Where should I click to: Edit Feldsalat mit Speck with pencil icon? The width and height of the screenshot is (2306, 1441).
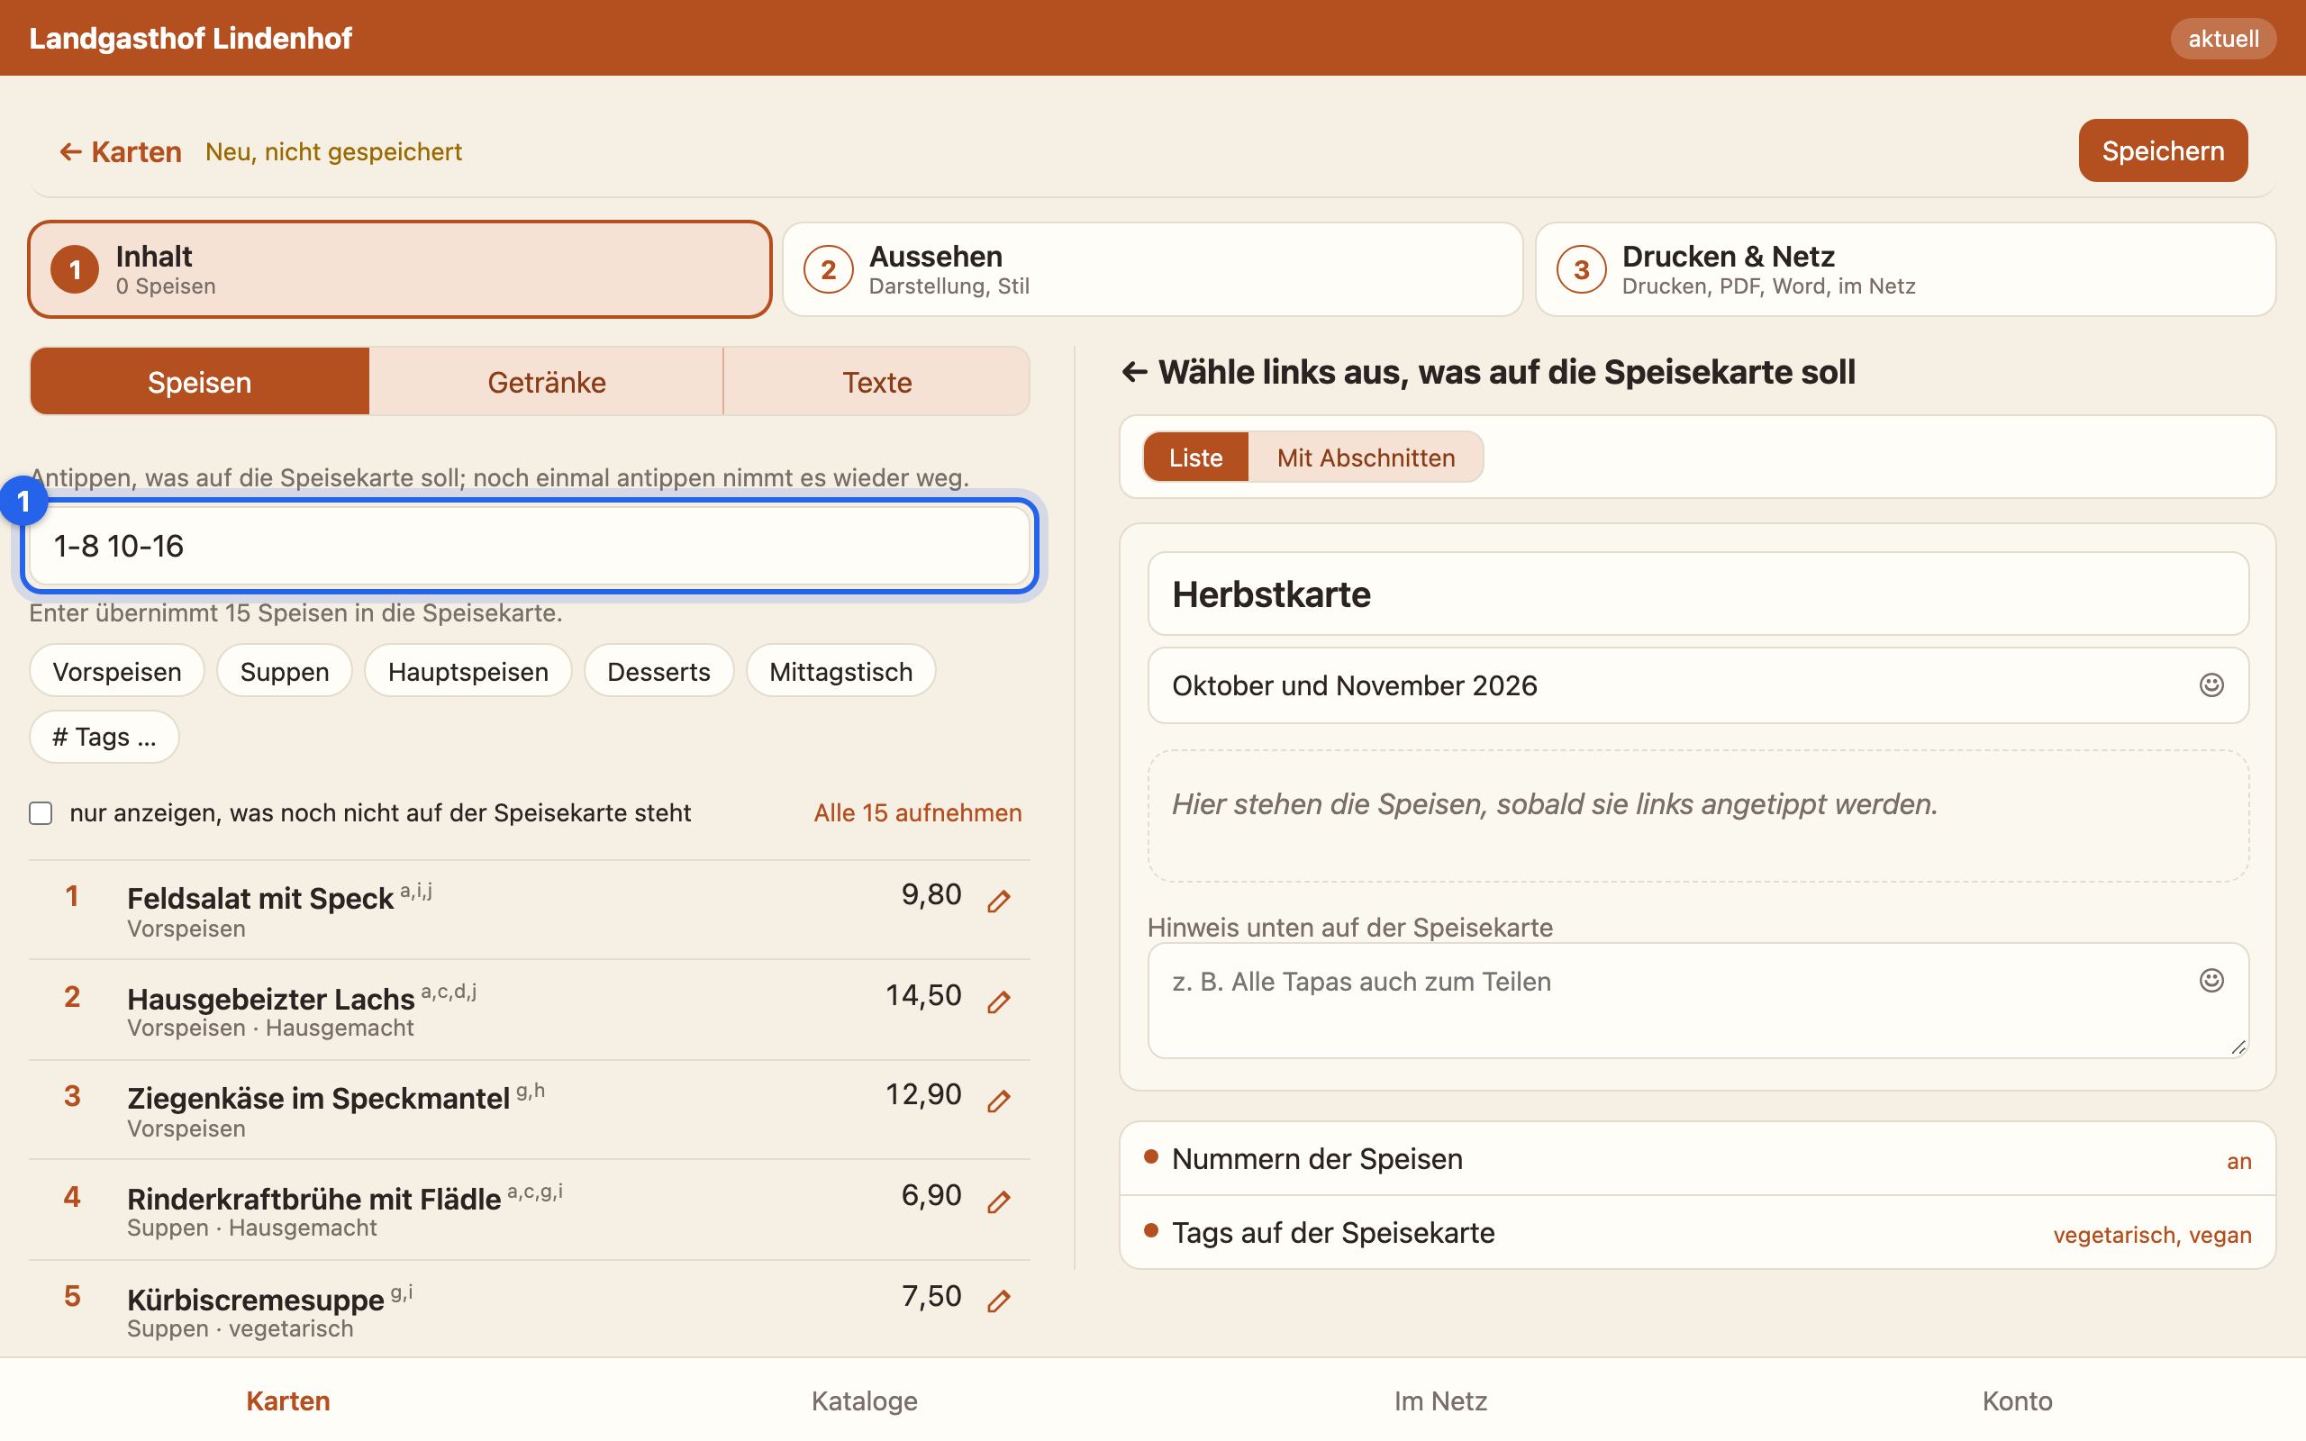point(998,901)
